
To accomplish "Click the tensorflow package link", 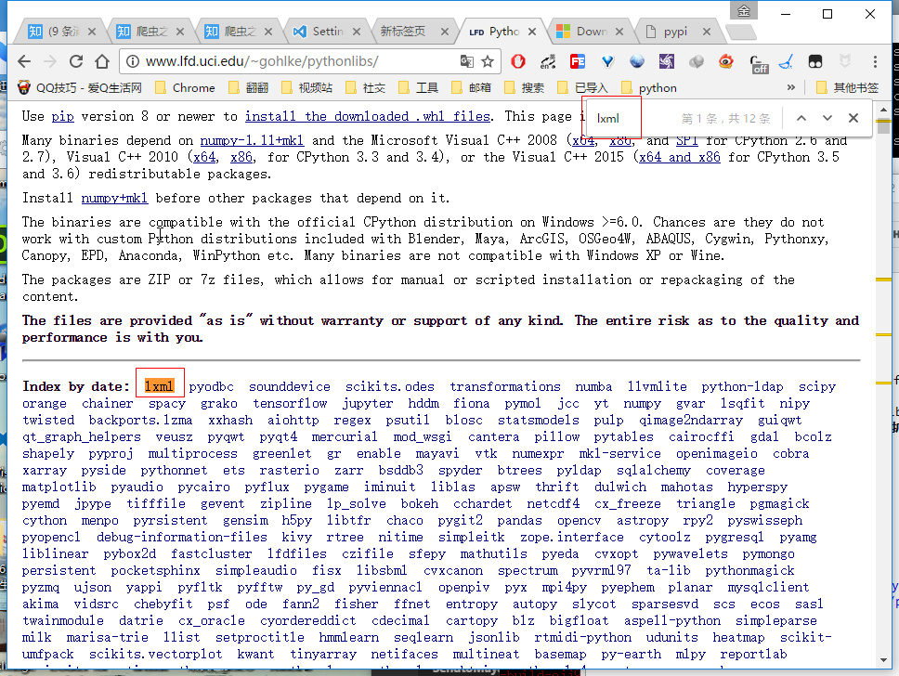I will (290, 403).
